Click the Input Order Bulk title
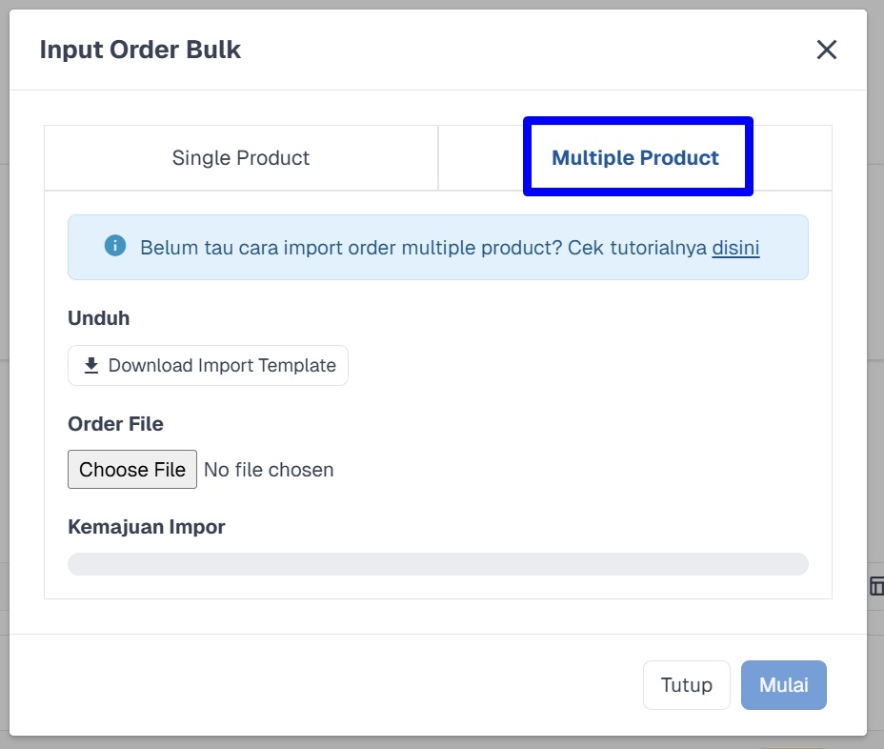This screenshot has height=749, width=884. tap(140, 50)
